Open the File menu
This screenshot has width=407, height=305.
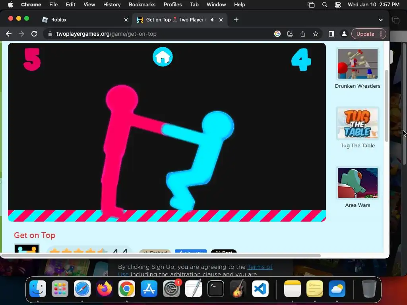54,5
